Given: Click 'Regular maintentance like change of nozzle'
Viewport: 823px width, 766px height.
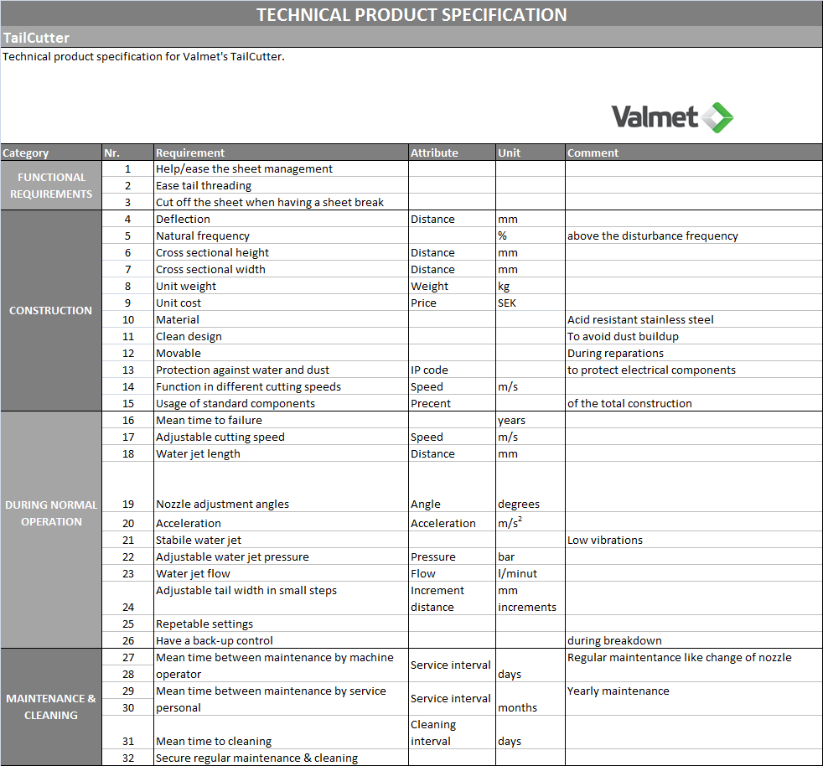Looking at the screenshot, I should pos(694,665).
